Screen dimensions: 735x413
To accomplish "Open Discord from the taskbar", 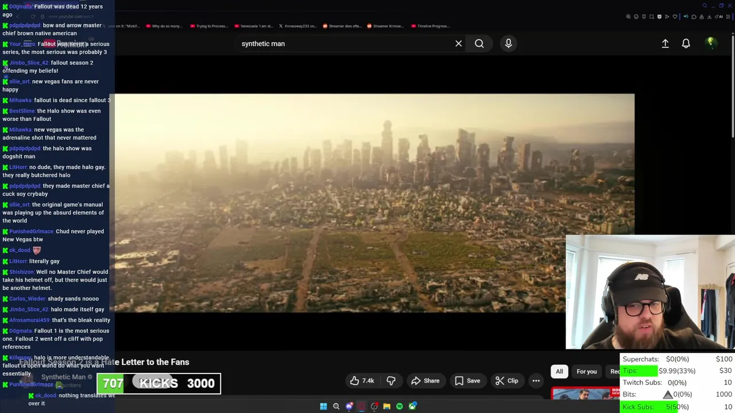I will [x=349, y=406].
